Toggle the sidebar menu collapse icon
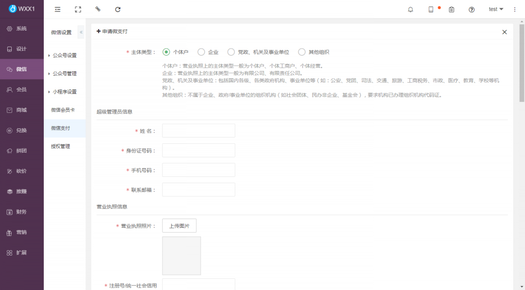Viewport: 525px width, 290px height. coord(58,9)
